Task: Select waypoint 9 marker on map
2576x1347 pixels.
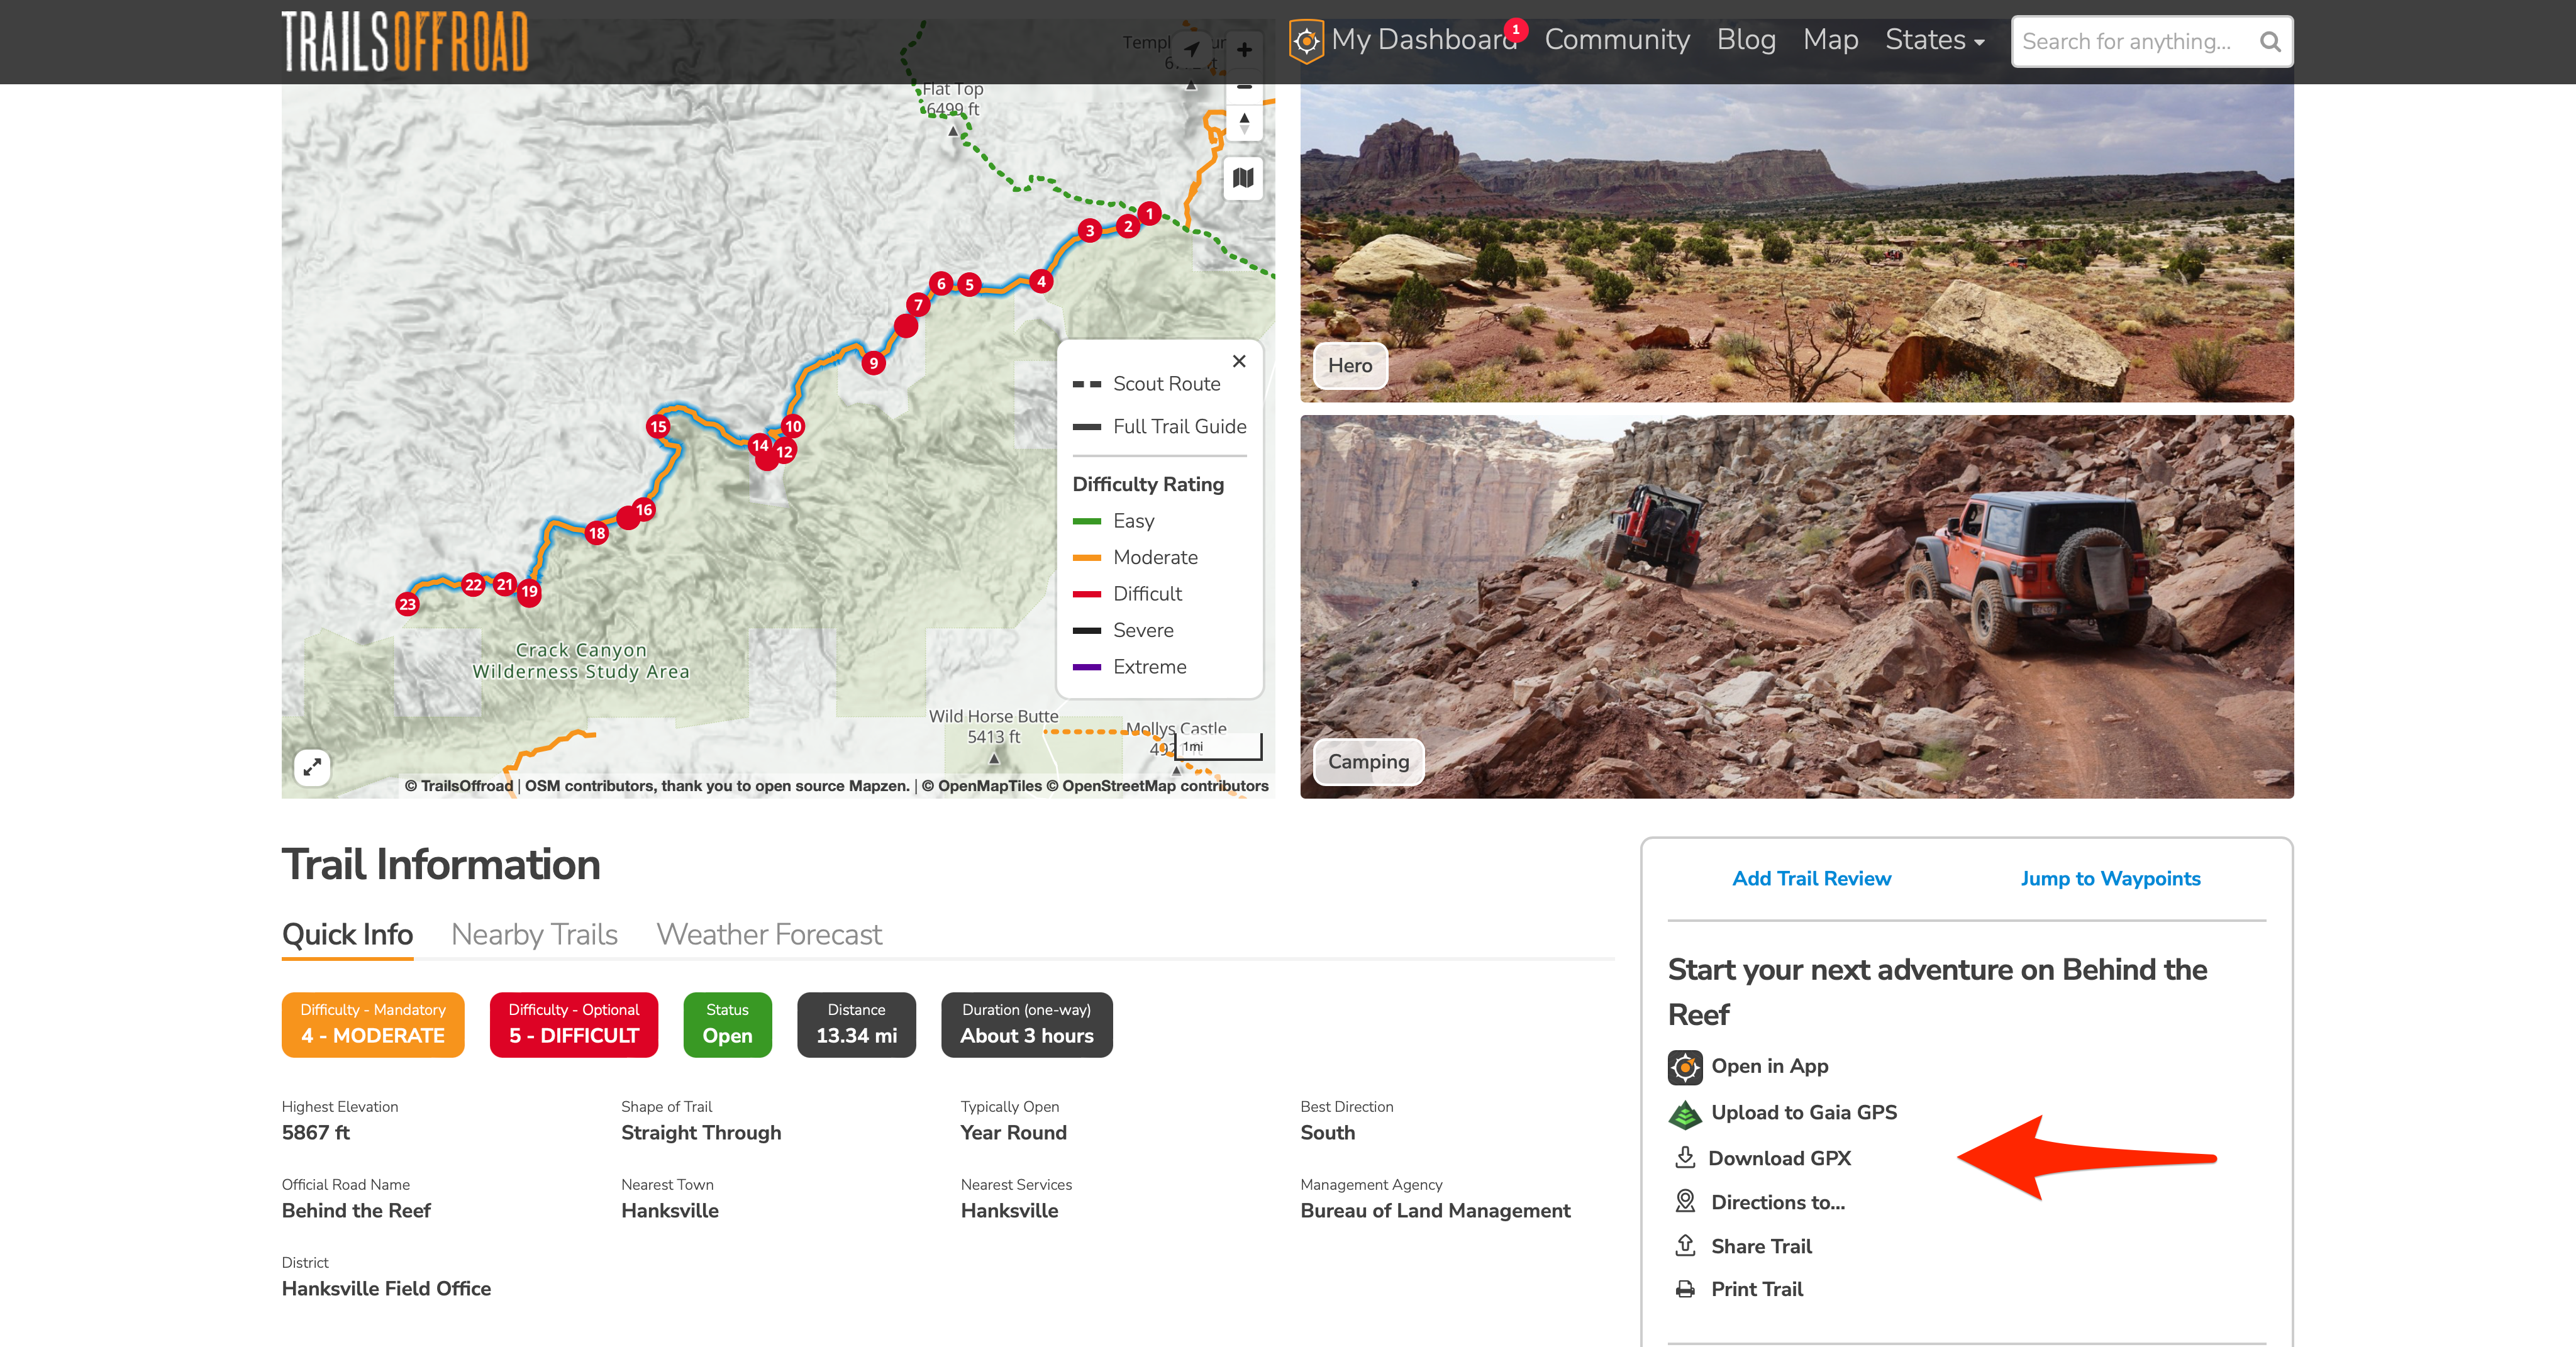Action: (874, 363)
